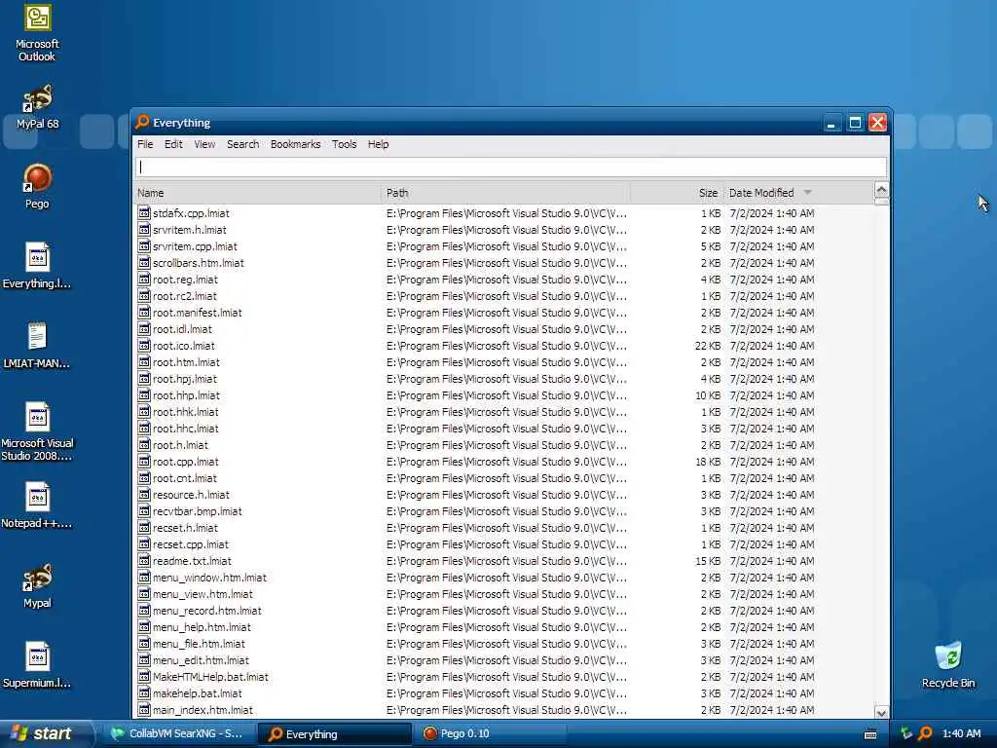Click file icon of root.hhp.lmiat

click(144, 395)
